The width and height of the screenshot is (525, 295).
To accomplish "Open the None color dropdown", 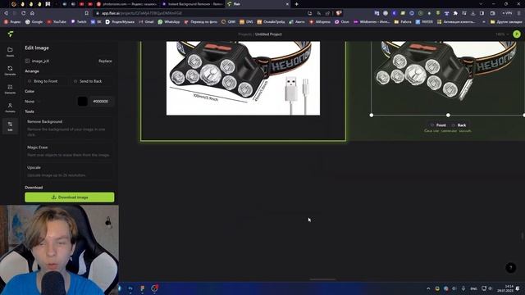I will [x=33, y=102].
